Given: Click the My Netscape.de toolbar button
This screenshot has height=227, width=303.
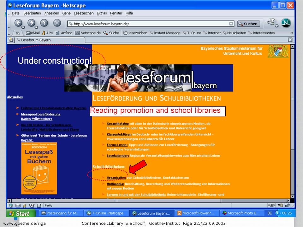Looking at the screenshot, I should pos(88,33).
